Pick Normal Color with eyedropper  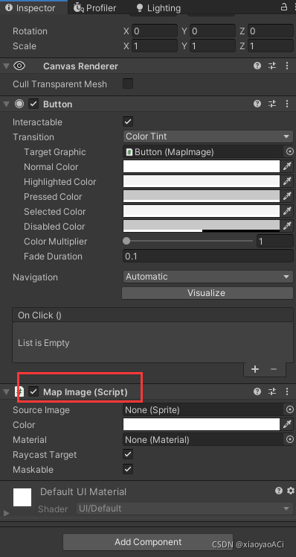[x=287, y=166]
